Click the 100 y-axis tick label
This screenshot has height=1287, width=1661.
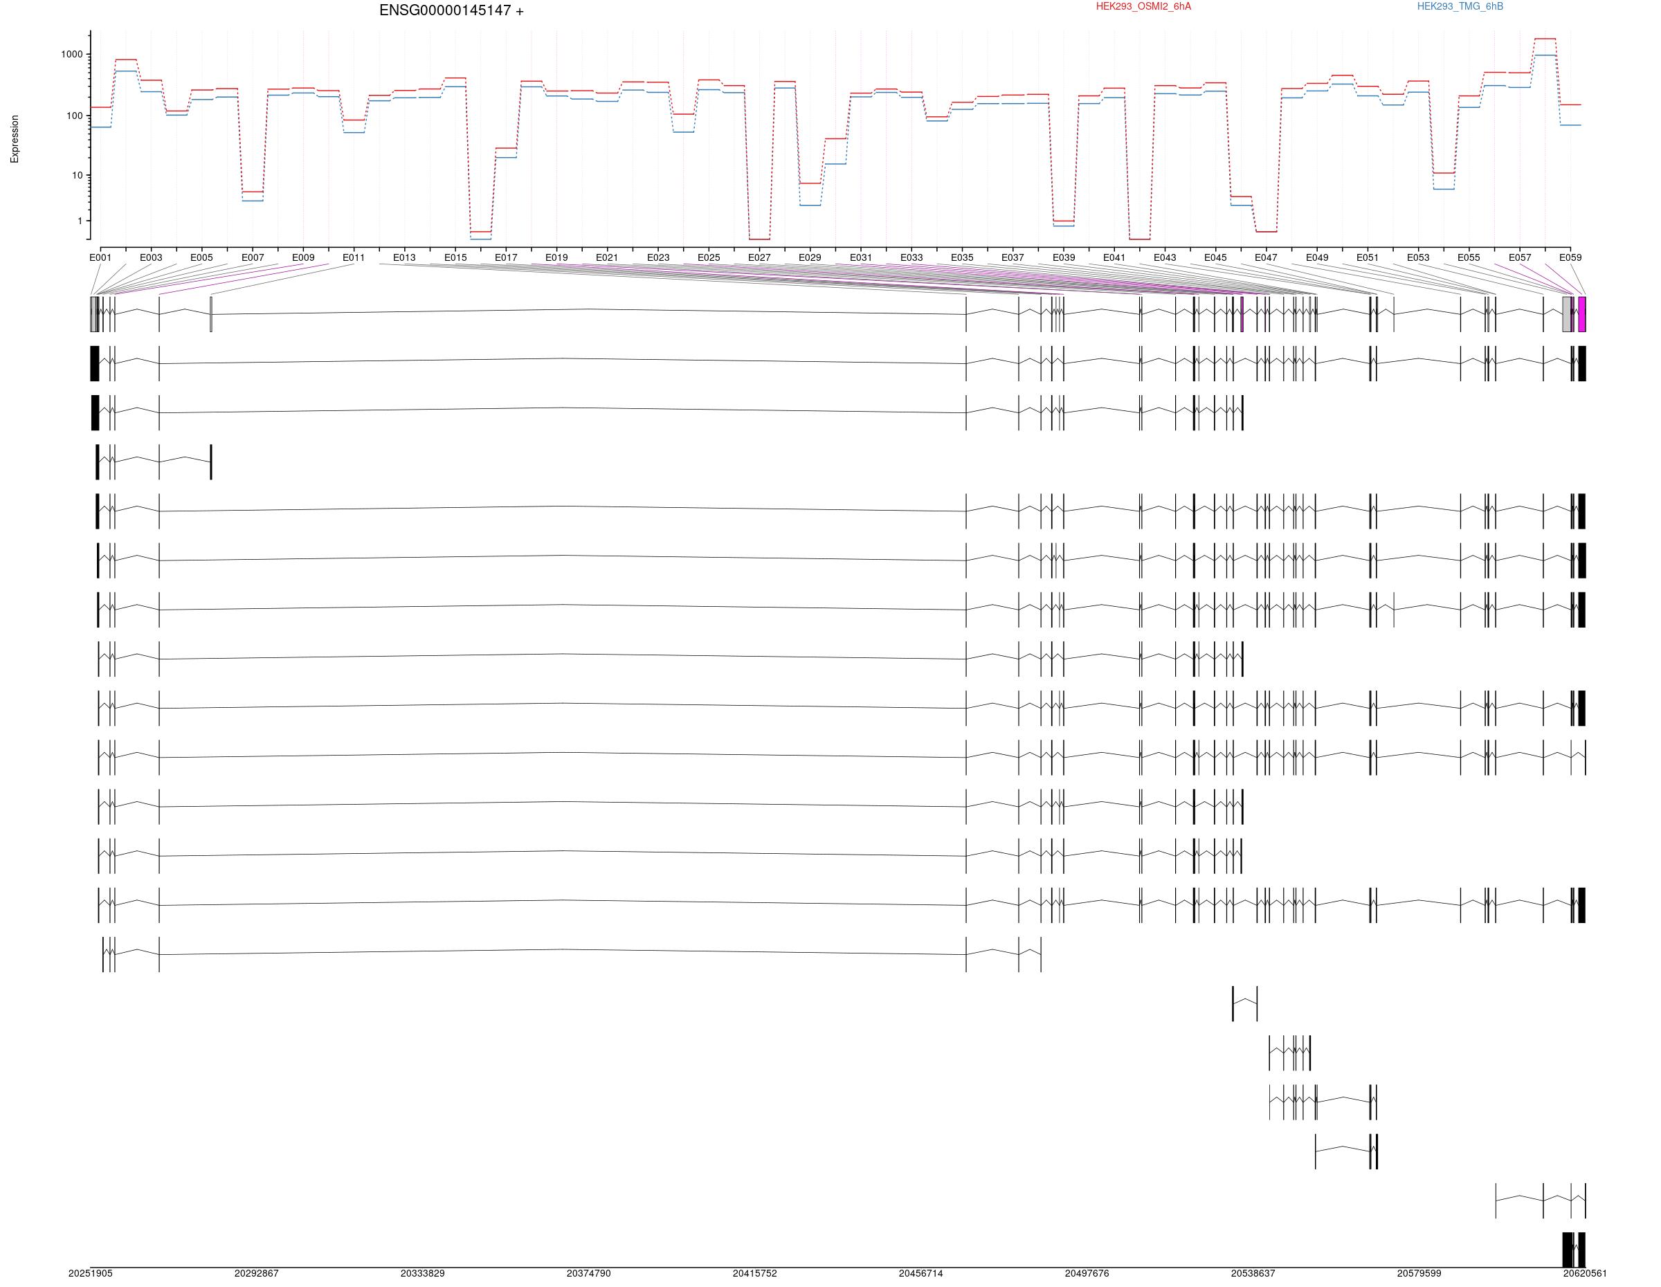[75, 116]
